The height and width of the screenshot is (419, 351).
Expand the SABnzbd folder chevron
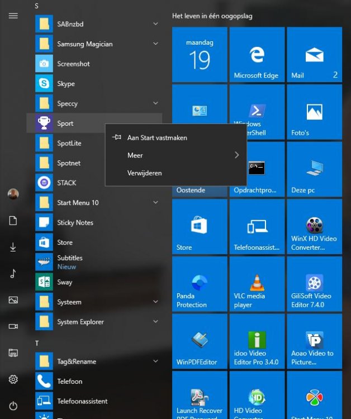point(155,24)
